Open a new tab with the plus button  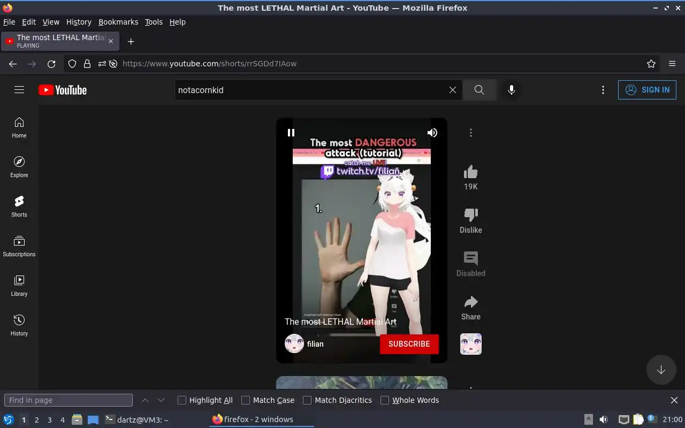[x=131, y=41]
